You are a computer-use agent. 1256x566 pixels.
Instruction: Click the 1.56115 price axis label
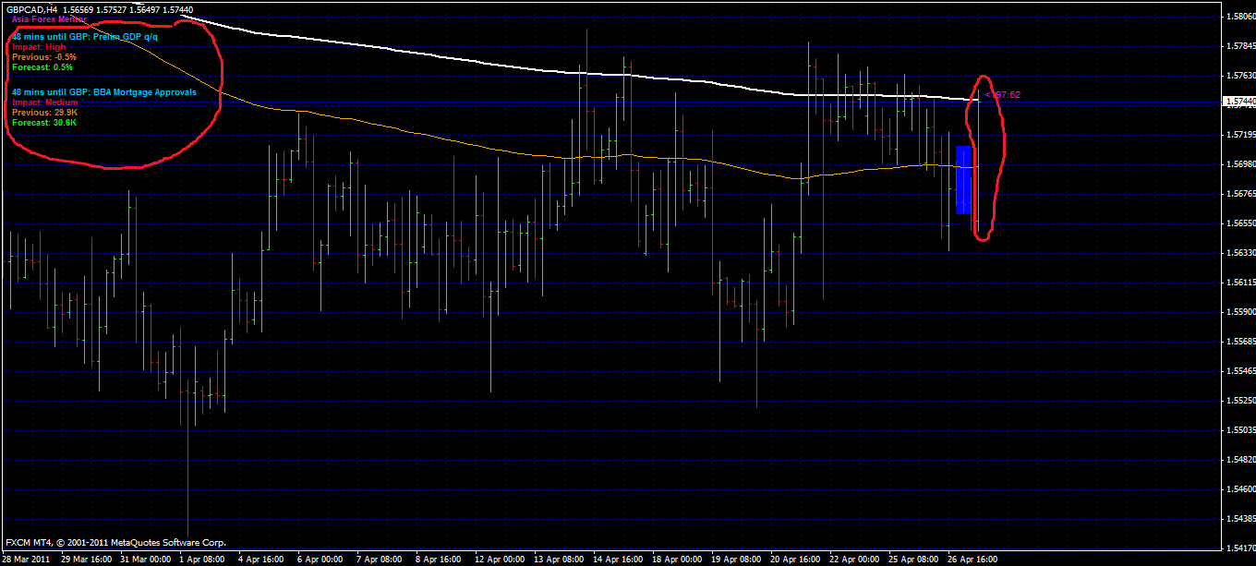(1239, 282)
